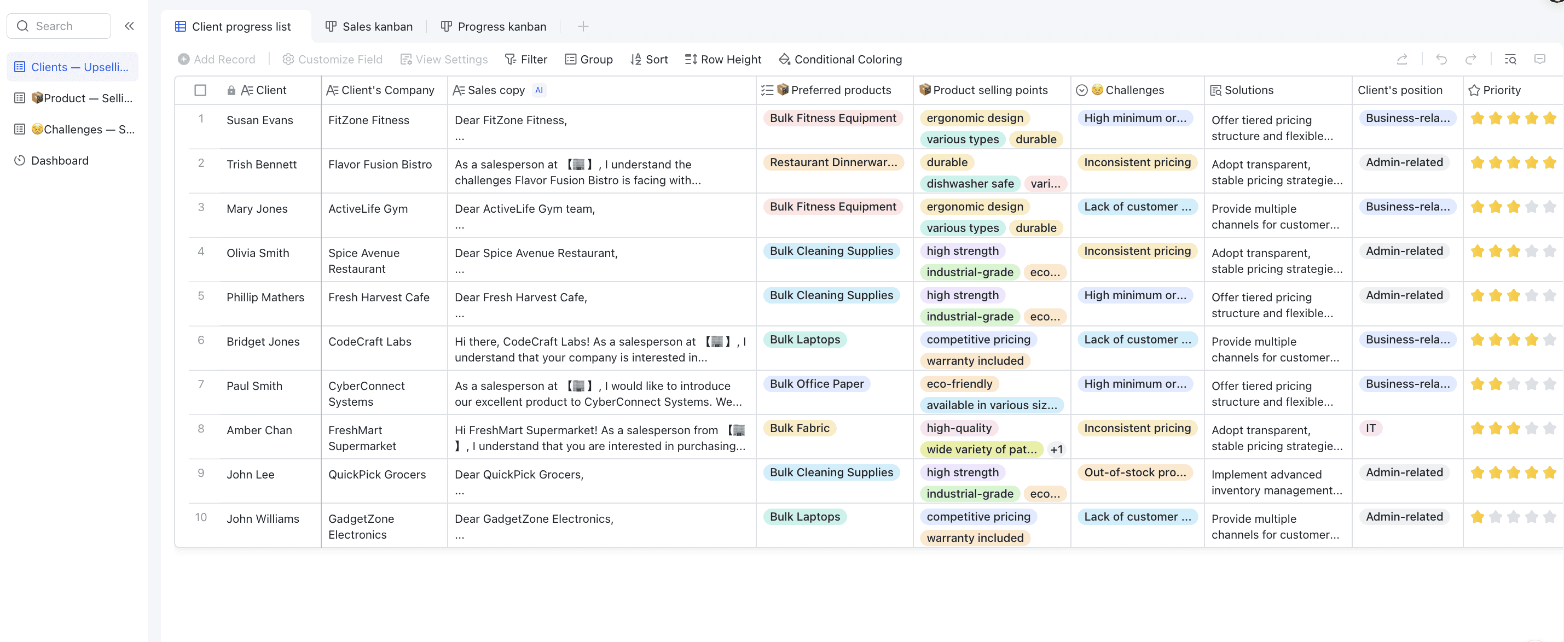The height and width of the screenshot is (642, 1564).
Task: Click the redo arrow icon
Action: pyautogui.click(x=1470, y=60)
